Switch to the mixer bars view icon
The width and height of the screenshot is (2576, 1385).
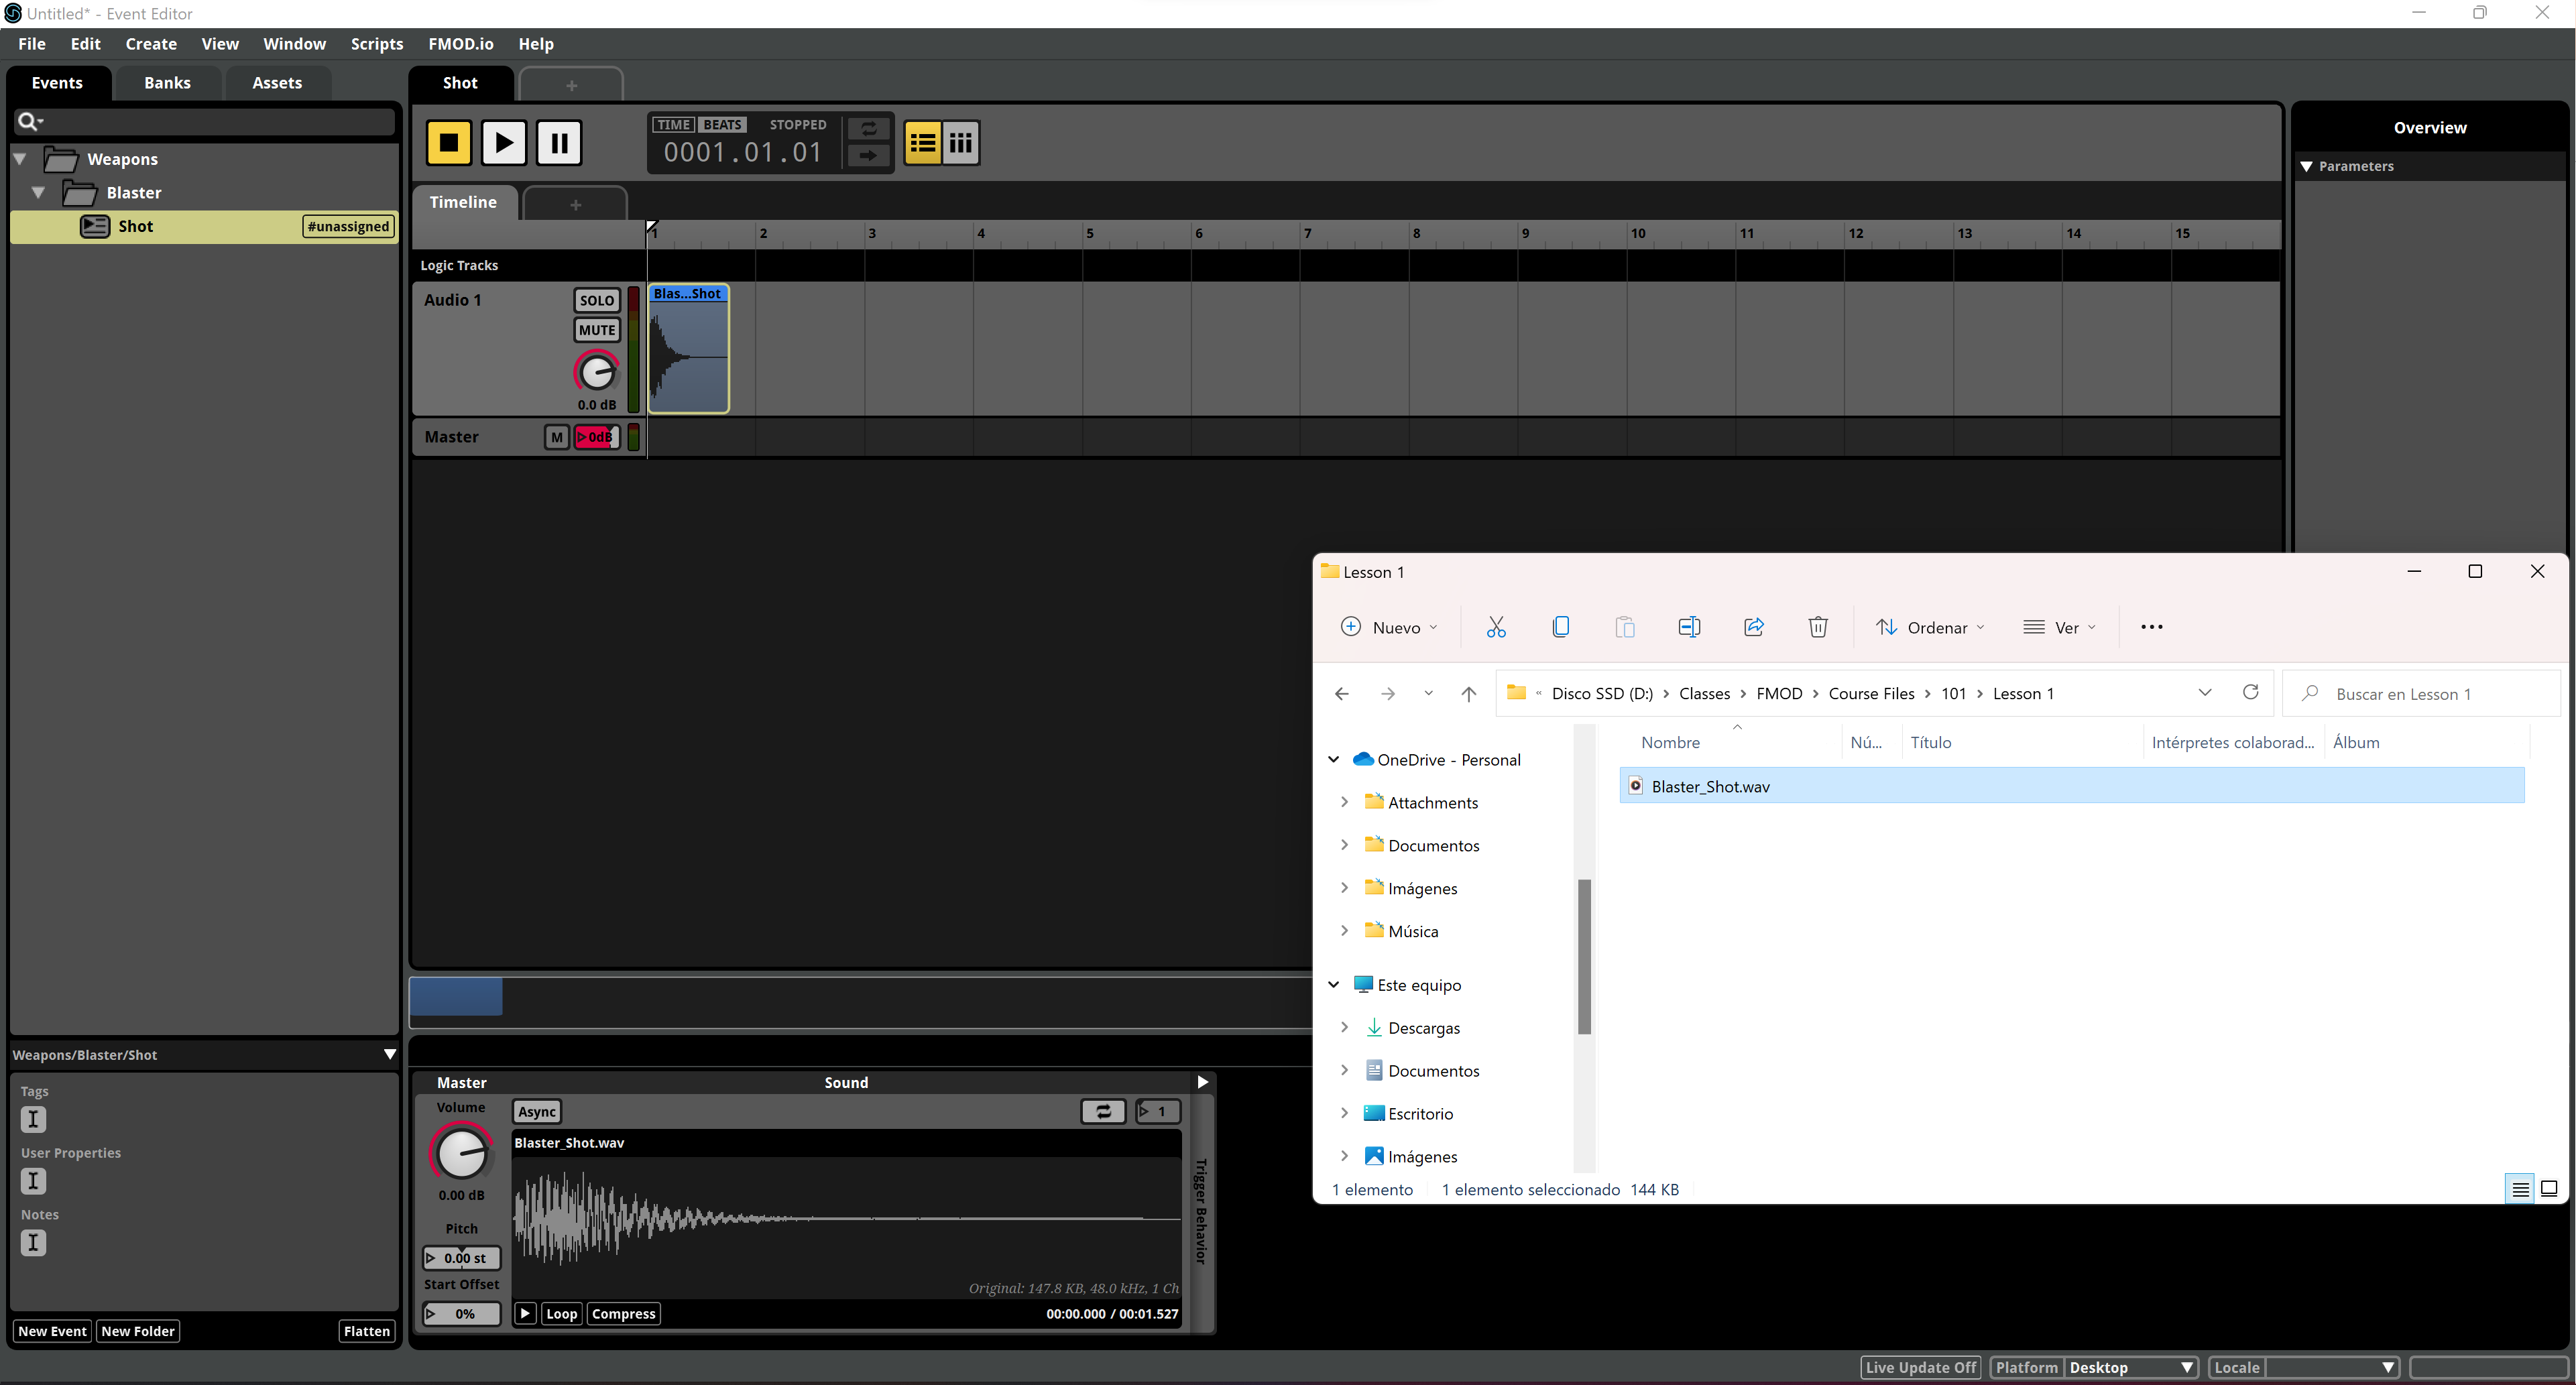[961, 143]
